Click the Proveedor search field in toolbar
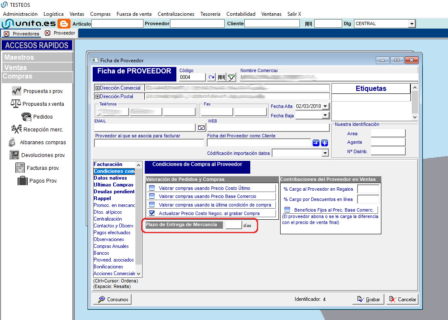 (x=197, y=24)
